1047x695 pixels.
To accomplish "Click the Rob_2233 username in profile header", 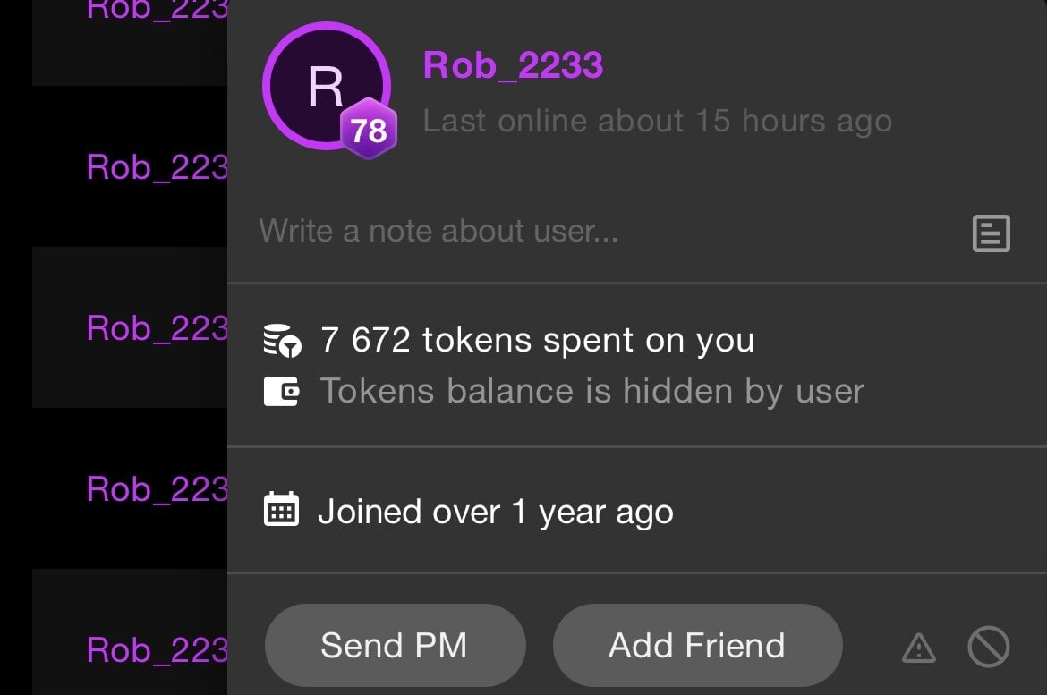I will pos(513,65).
